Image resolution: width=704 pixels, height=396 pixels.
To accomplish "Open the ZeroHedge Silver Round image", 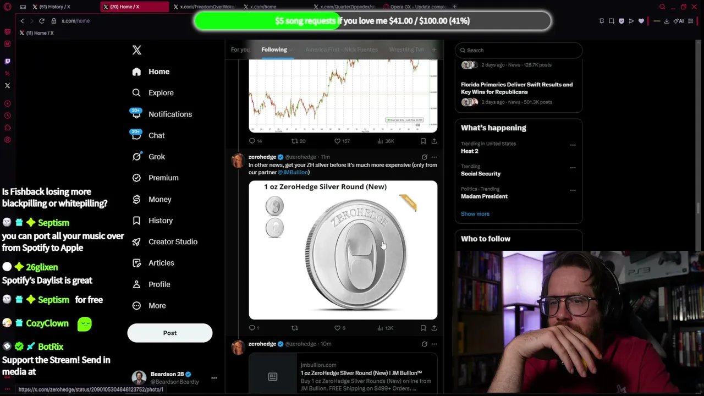I will 343,250.
